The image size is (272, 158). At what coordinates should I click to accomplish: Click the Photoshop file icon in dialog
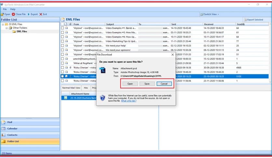[x=102, y=70]
